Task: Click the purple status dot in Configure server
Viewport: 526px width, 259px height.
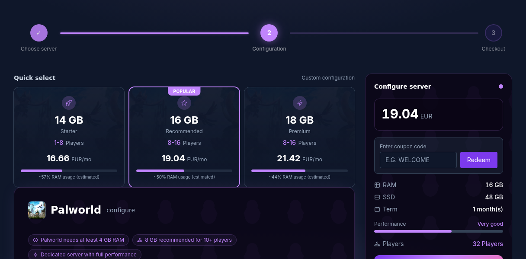Action: [x=501, y=86]
